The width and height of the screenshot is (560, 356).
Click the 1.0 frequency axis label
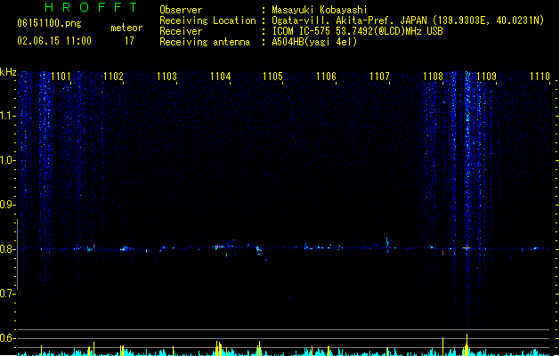pyautogui.click(x=7, y=160)
